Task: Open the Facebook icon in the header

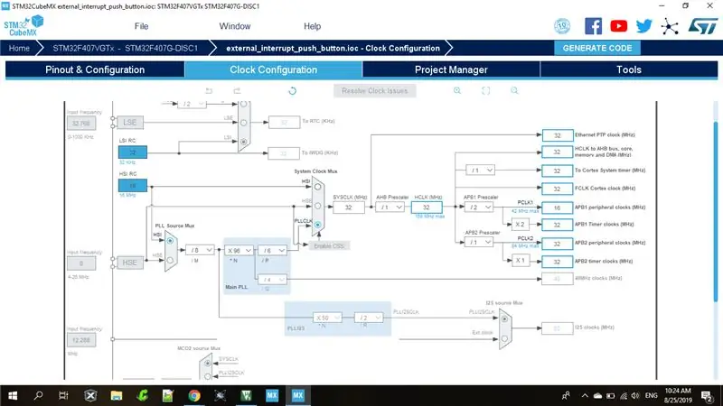Action: pos(593,26)
